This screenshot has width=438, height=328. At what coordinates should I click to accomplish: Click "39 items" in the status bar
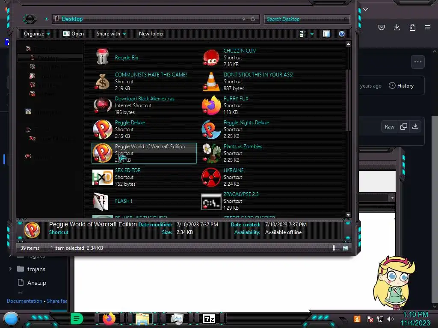click(30, 248)
